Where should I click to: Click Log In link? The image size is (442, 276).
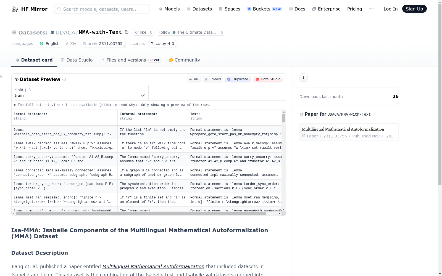(391, 9)
